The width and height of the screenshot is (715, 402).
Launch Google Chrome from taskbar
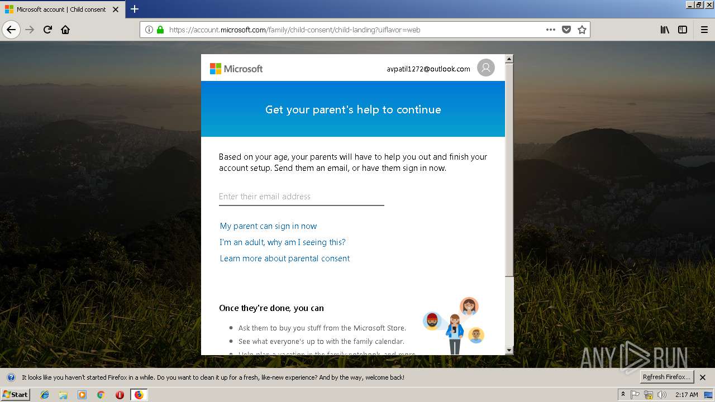[101, 395]
